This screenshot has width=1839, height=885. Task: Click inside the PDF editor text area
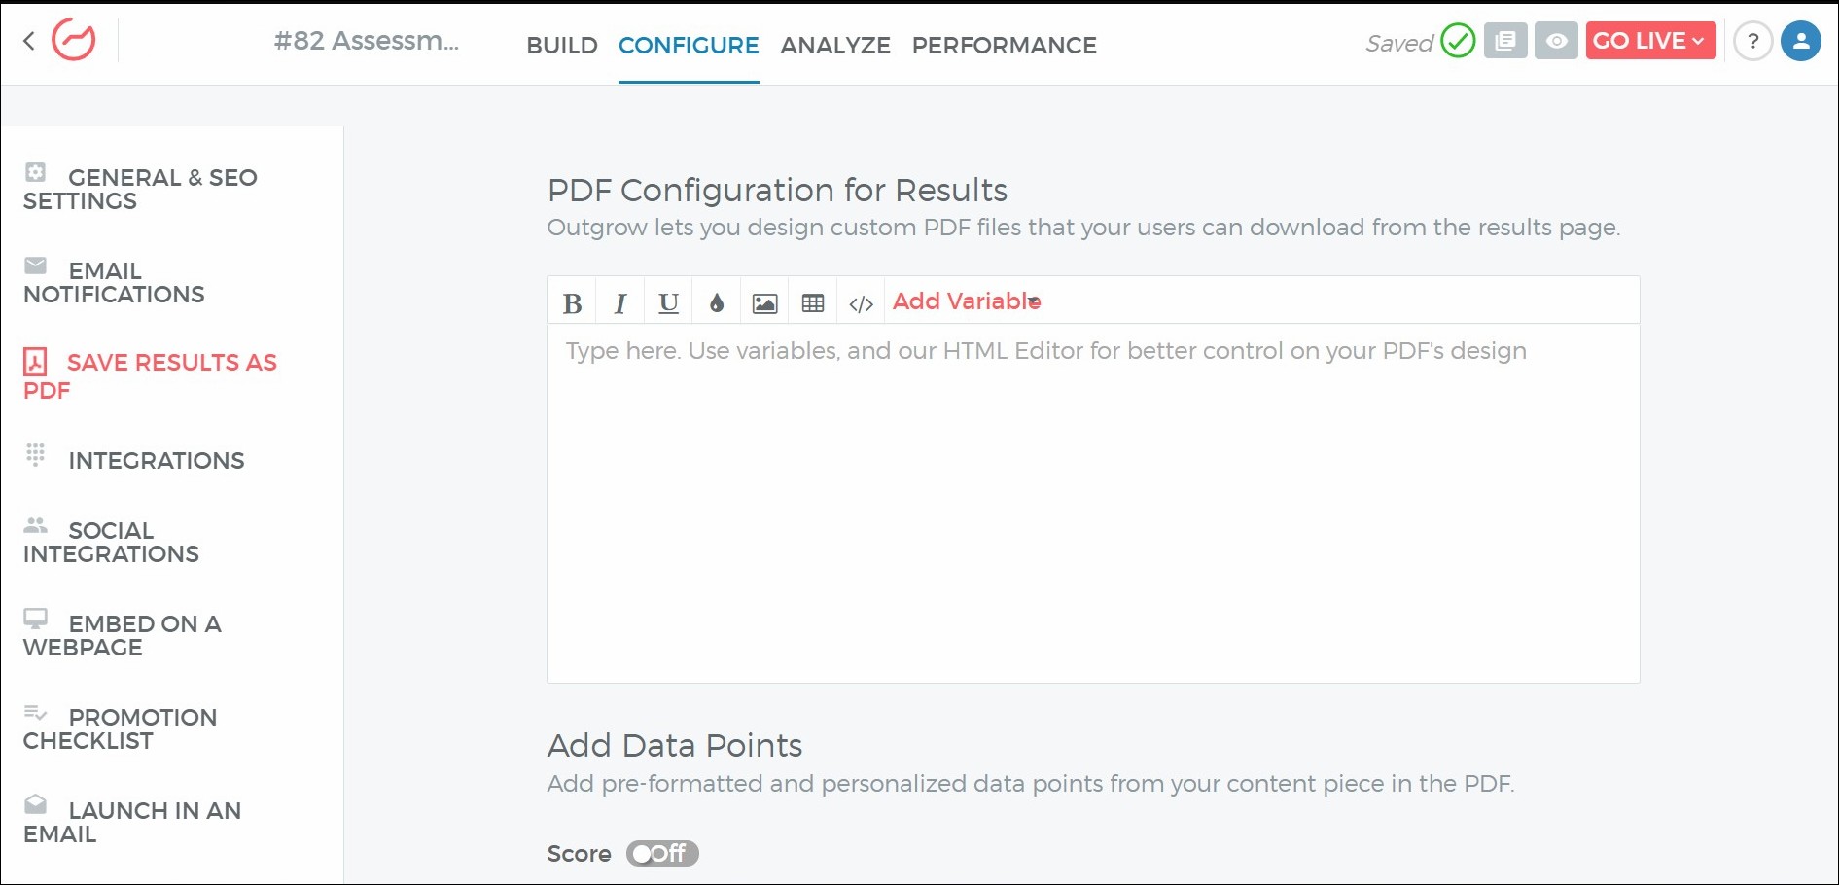1092,506
